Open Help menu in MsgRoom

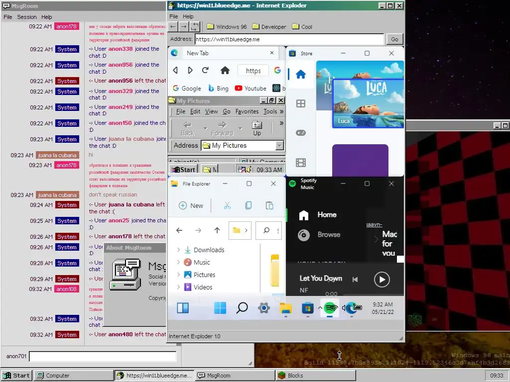pos(46,17)
